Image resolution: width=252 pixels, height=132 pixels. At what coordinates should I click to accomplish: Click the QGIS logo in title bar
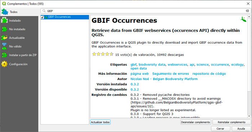click(x=4, y=4)
